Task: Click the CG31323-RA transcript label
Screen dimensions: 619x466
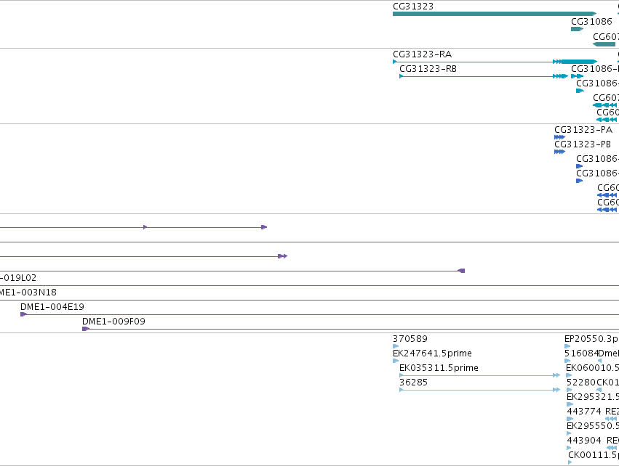Action: point(422,54)
